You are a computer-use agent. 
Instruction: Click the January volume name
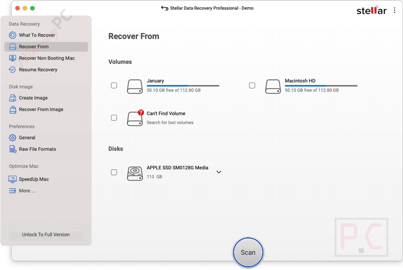[x=155, y=81]
